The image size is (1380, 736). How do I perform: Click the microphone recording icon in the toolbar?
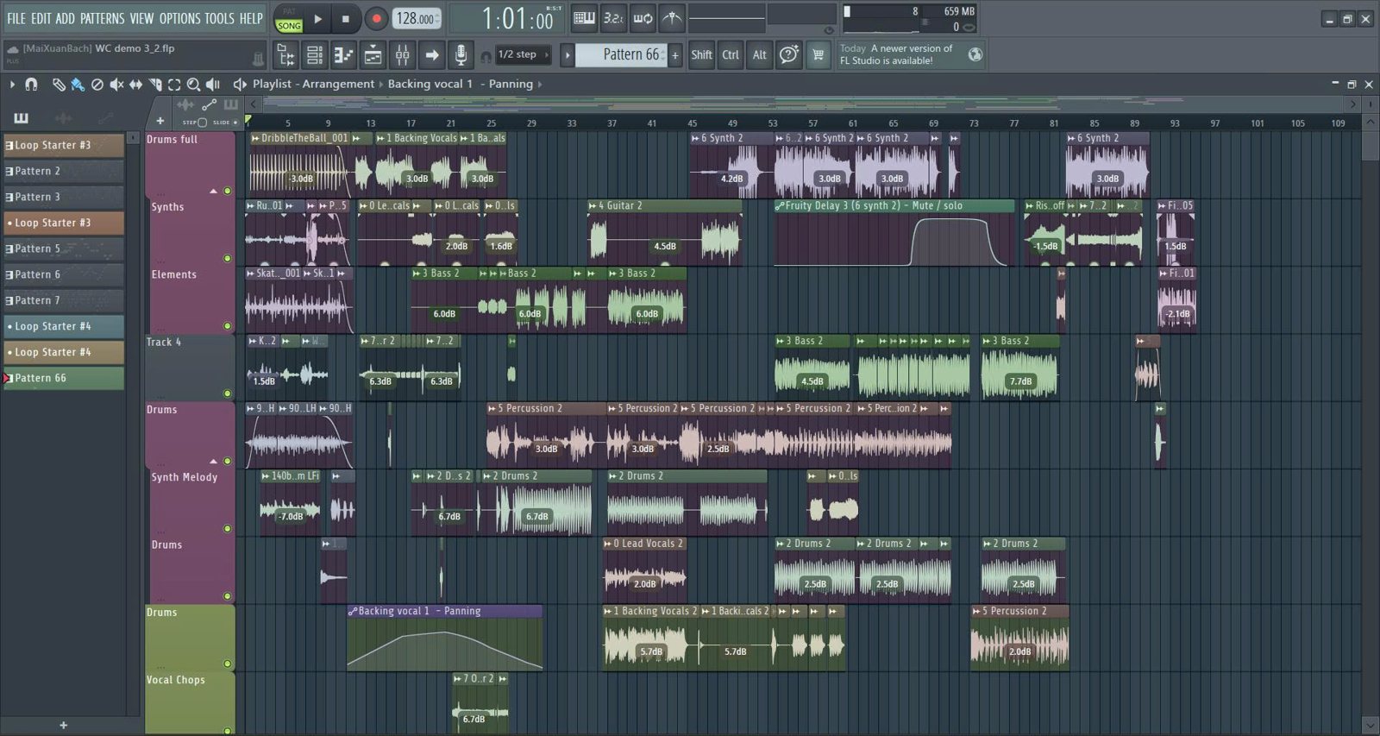coord(461,55)
